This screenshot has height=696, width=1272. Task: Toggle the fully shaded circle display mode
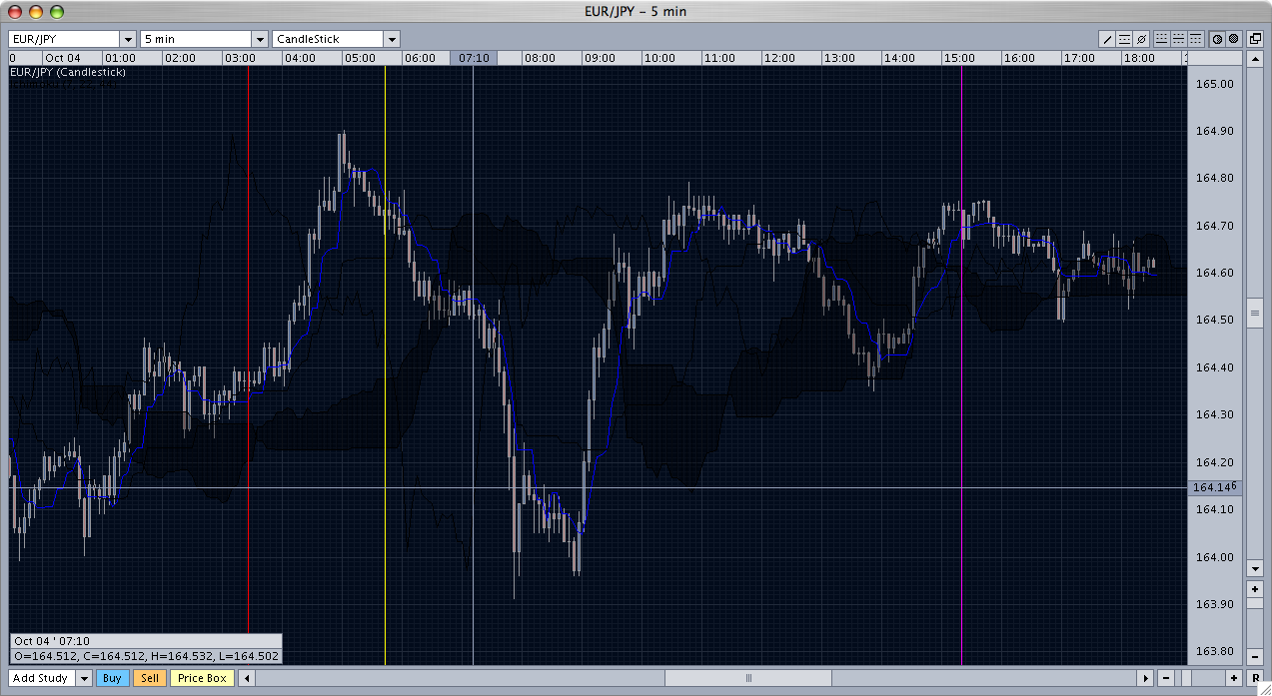point(1234,39)
